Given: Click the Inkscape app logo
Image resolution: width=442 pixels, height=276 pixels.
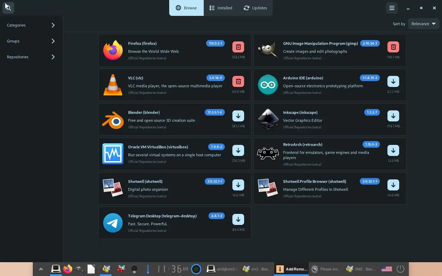Looking at the screenshot, I should tap(268, 119).
